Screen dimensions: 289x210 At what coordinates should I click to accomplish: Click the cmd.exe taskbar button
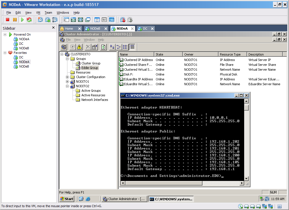coord(171,199)
